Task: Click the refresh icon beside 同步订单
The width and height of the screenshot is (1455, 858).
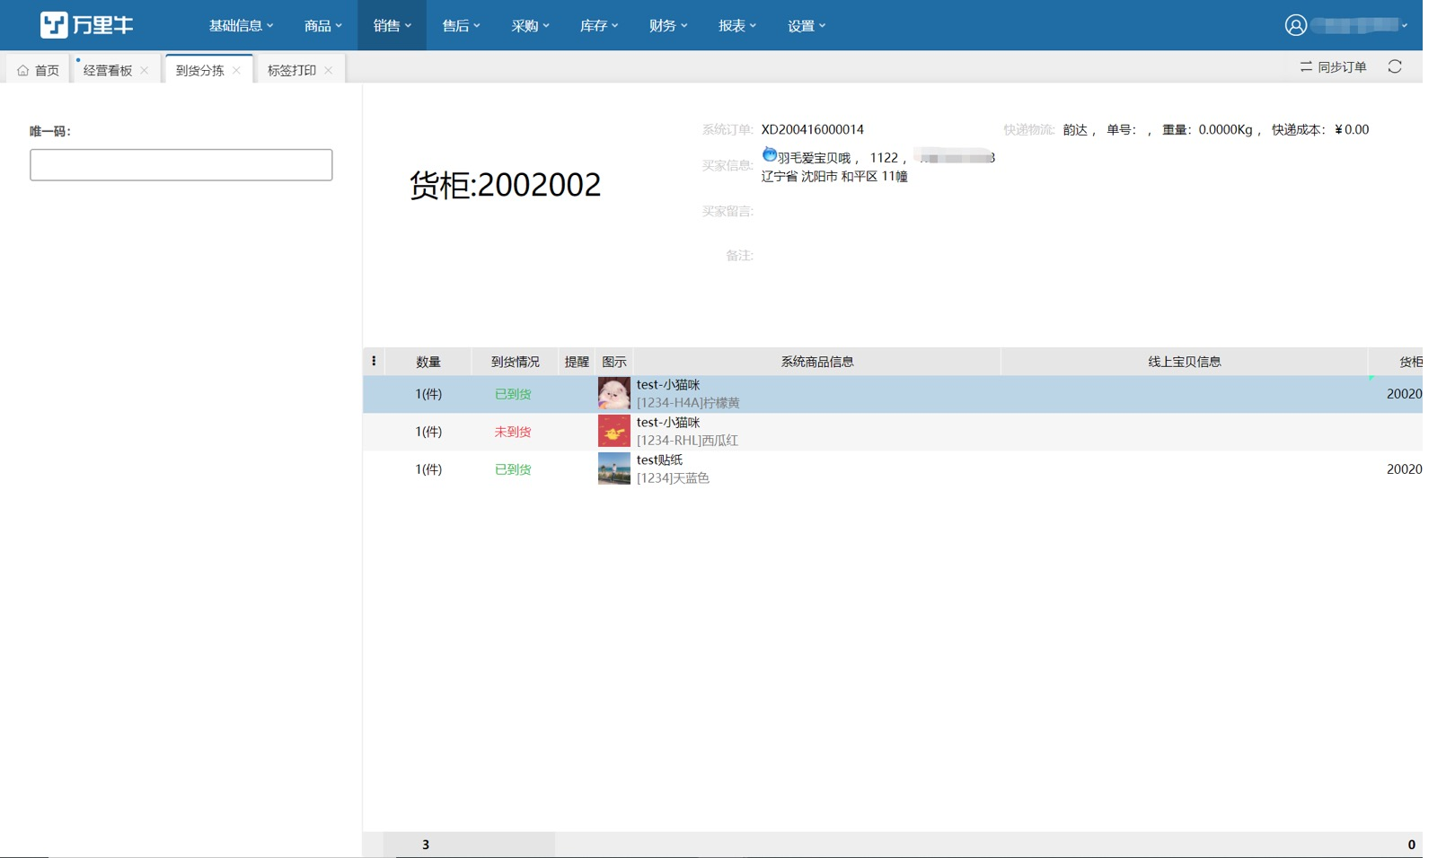Action: [1395, 66]
